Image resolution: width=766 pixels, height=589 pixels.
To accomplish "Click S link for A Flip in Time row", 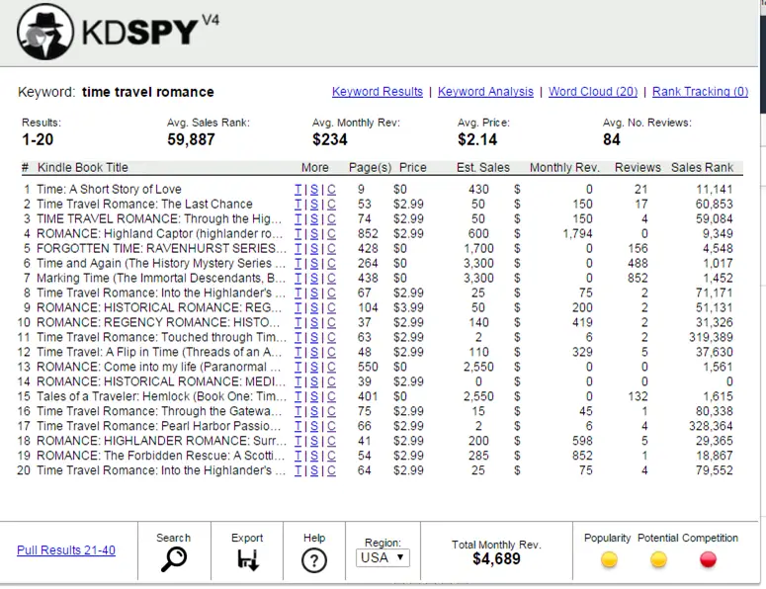I will click(314, 352).
